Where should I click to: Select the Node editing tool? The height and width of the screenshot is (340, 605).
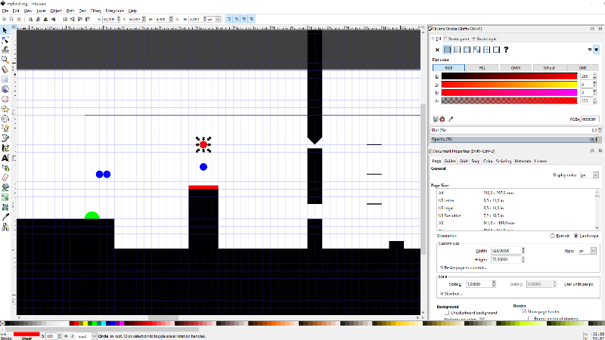pos(5,40)
